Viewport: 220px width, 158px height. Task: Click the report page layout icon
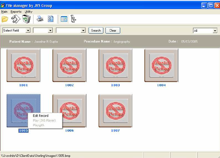tap(51, 19)
